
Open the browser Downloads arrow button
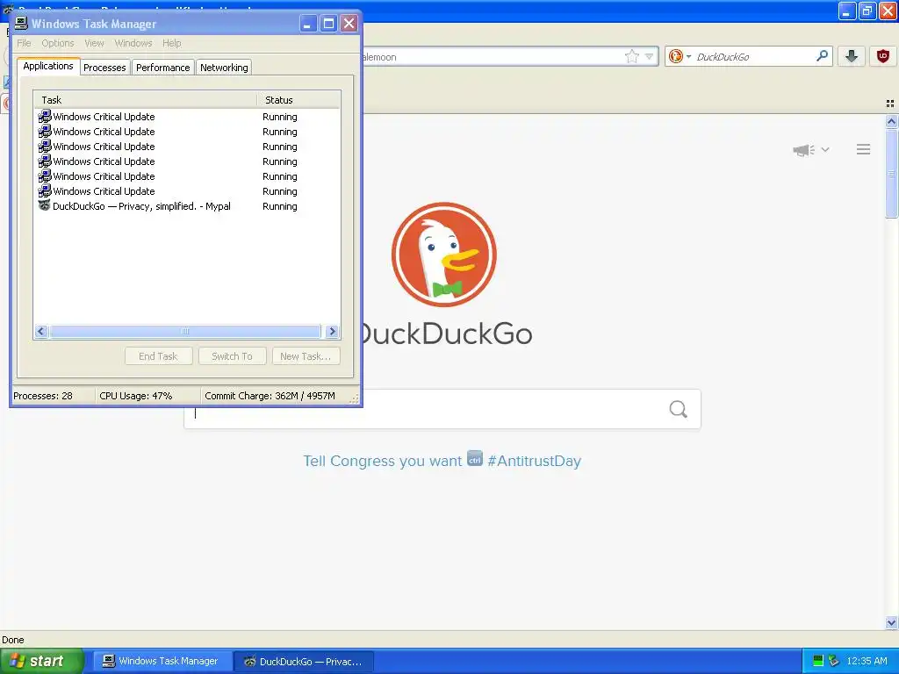852,56
